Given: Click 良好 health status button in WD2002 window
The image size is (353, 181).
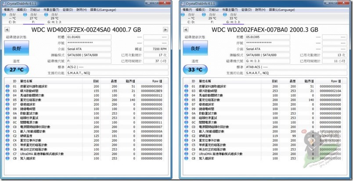Looking at the screenshot, I should point(195,48).
